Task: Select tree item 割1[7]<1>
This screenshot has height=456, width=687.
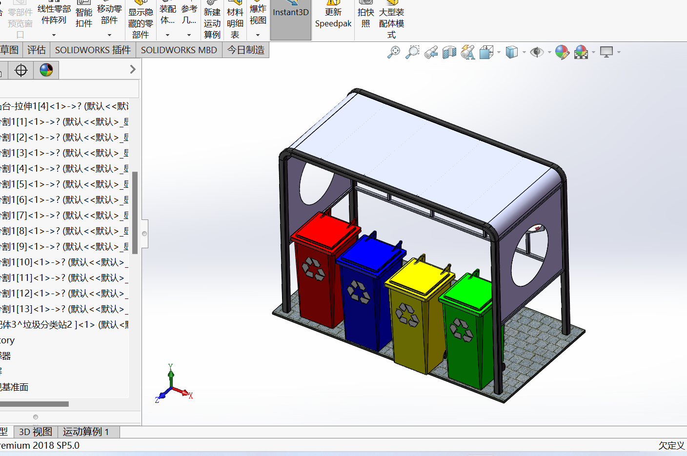Action: [64, 216]
